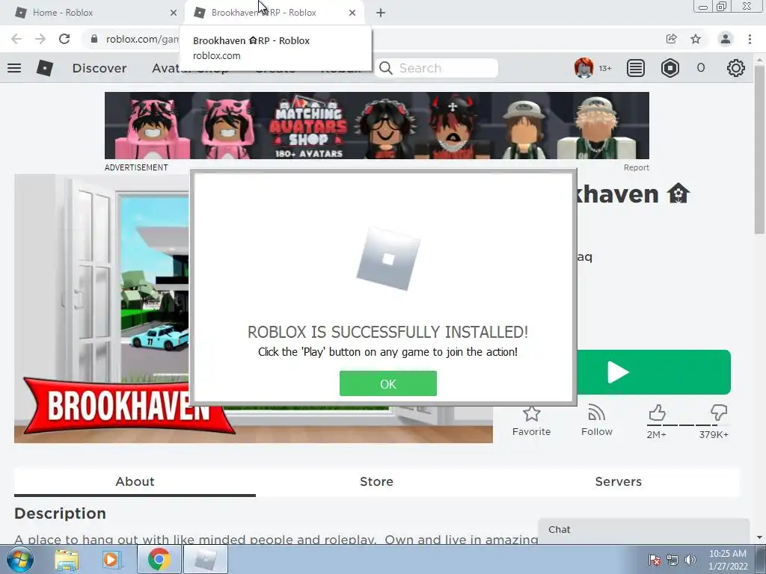
Task: Click the network tray icon
Action: point(672,560)
